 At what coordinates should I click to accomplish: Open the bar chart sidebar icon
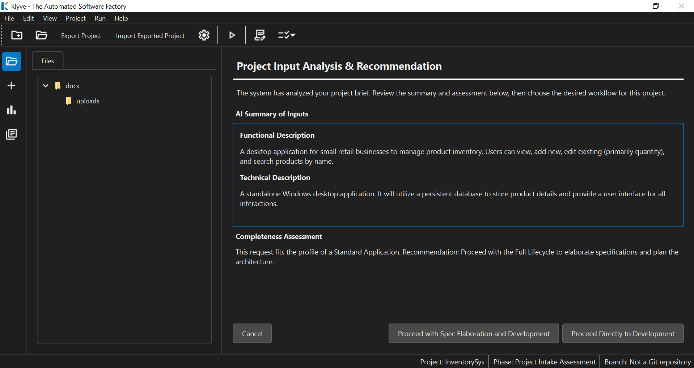[12, 110]
